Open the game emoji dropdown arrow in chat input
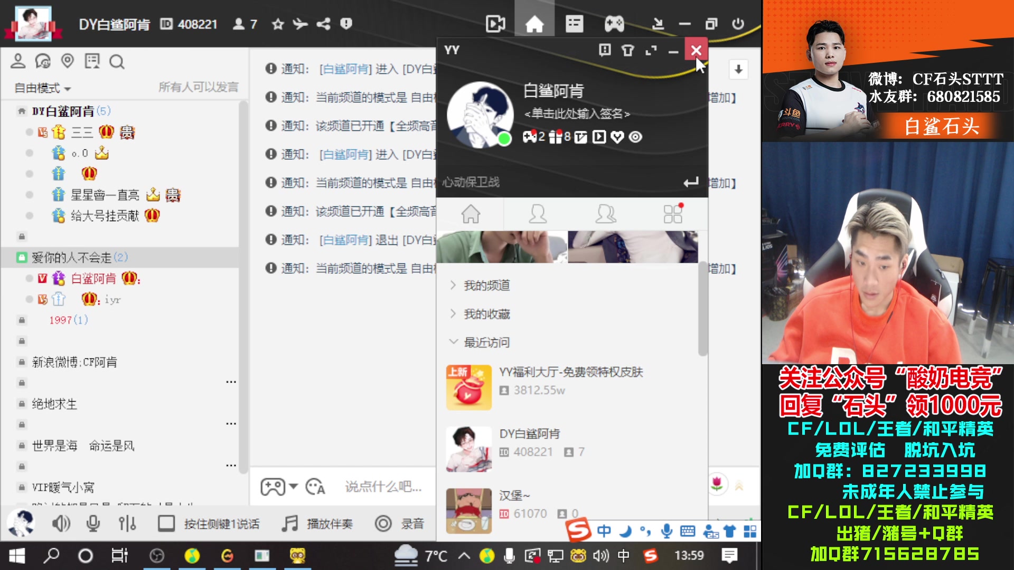Image resolution: width=1014 pixels, height=570 pixels. pos(294,486)
